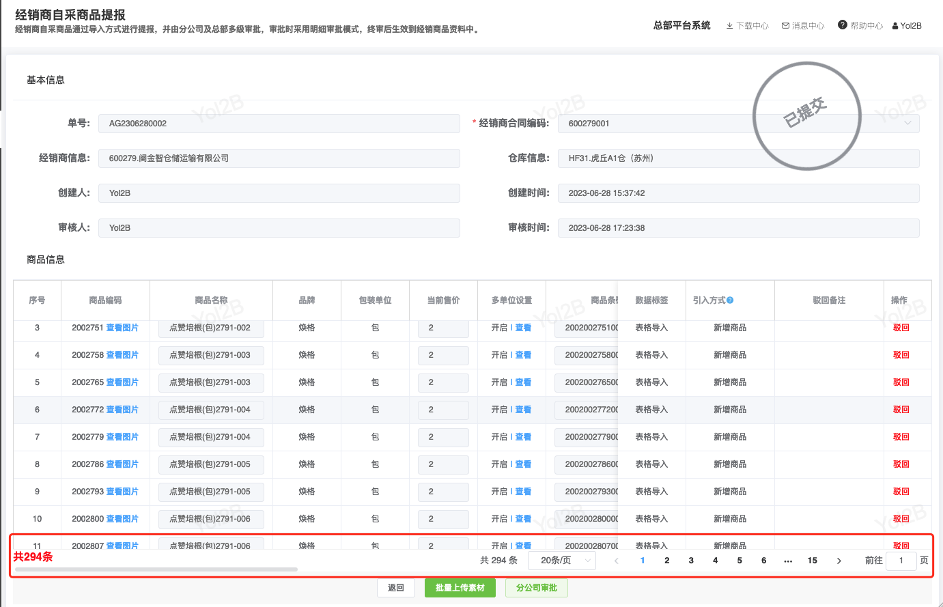
Task: Select page 15 in pagination
Action: [812, 561]
